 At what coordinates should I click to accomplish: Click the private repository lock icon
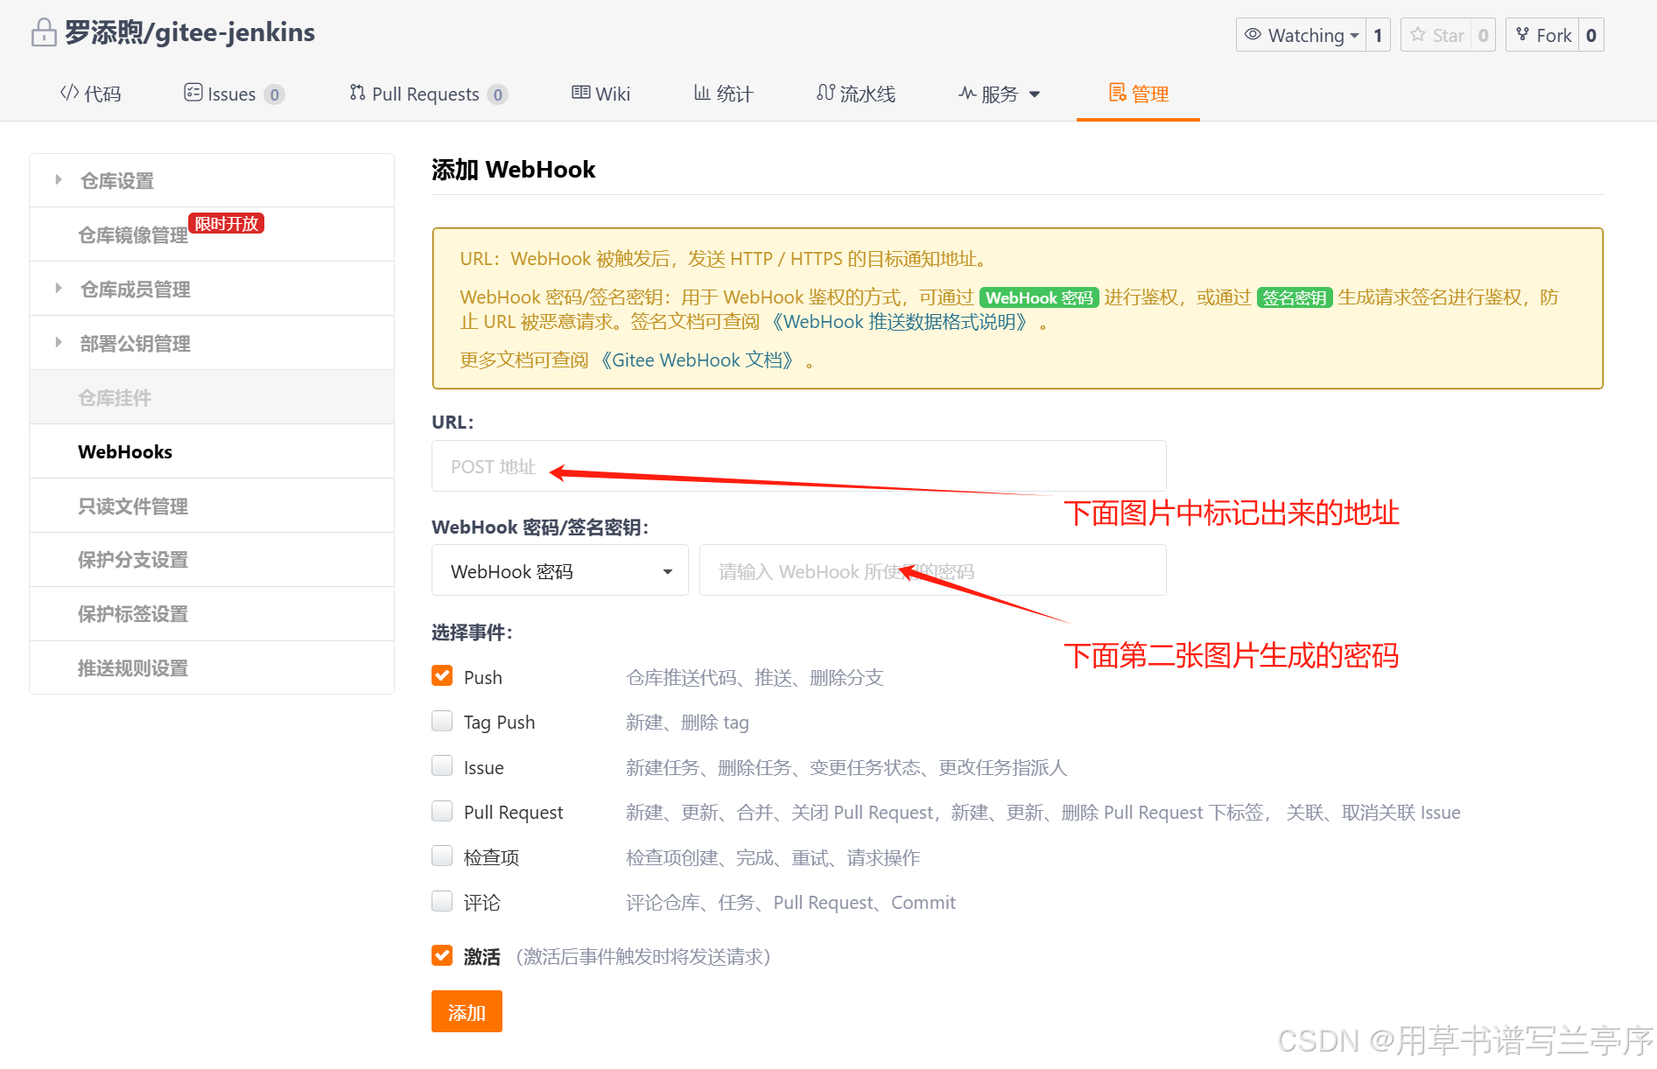44,33
